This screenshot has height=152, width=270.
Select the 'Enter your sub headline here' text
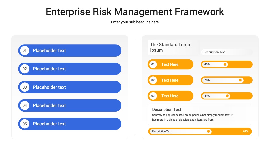tap(135, 22)
